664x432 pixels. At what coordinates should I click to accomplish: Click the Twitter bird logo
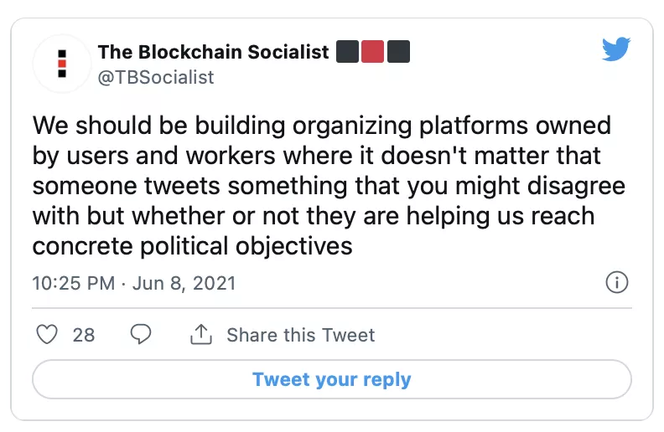(616, 50)
